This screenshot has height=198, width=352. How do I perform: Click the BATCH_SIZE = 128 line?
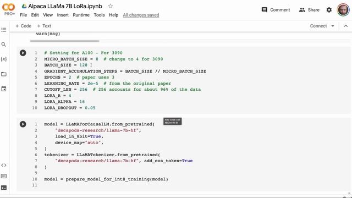point(65,65)
